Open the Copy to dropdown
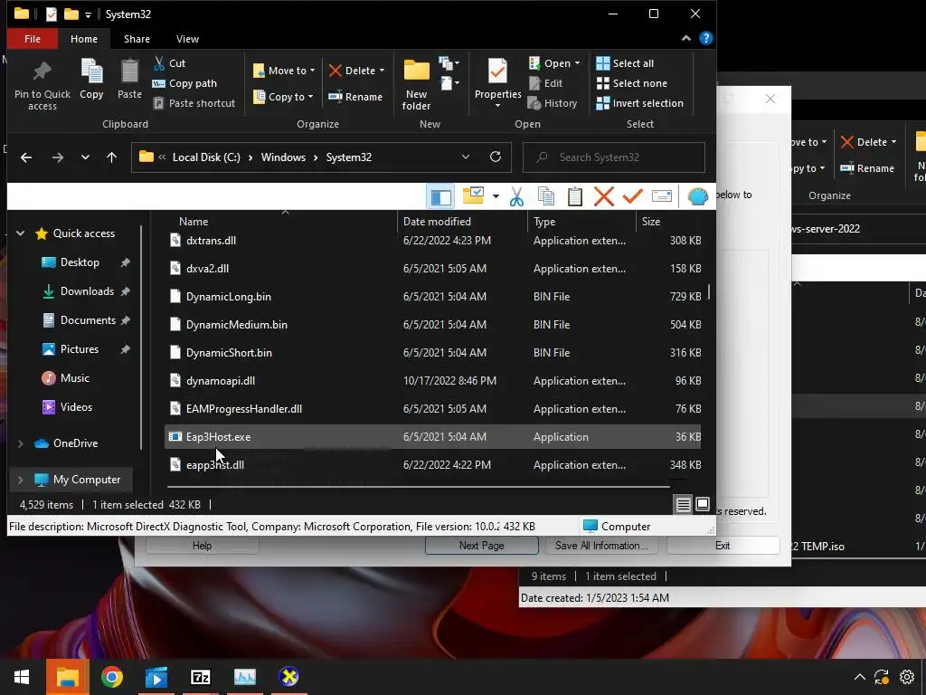Viewport: 926px width, 695px height. 283,97
